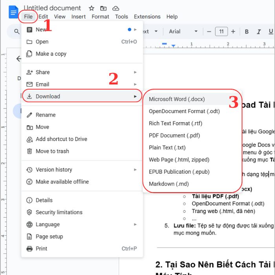Click the Google Docs home logo
275x275 pixels.
pos(13,12)
